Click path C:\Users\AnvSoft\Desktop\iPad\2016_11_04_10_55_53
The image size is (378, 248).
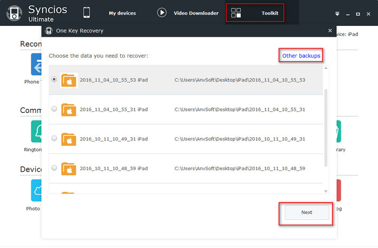tap(240, 80)
